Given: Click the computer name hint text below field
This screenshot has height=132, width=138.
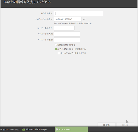Looking at the screenshot, I should pyautogui.click(x=73, y=23).
